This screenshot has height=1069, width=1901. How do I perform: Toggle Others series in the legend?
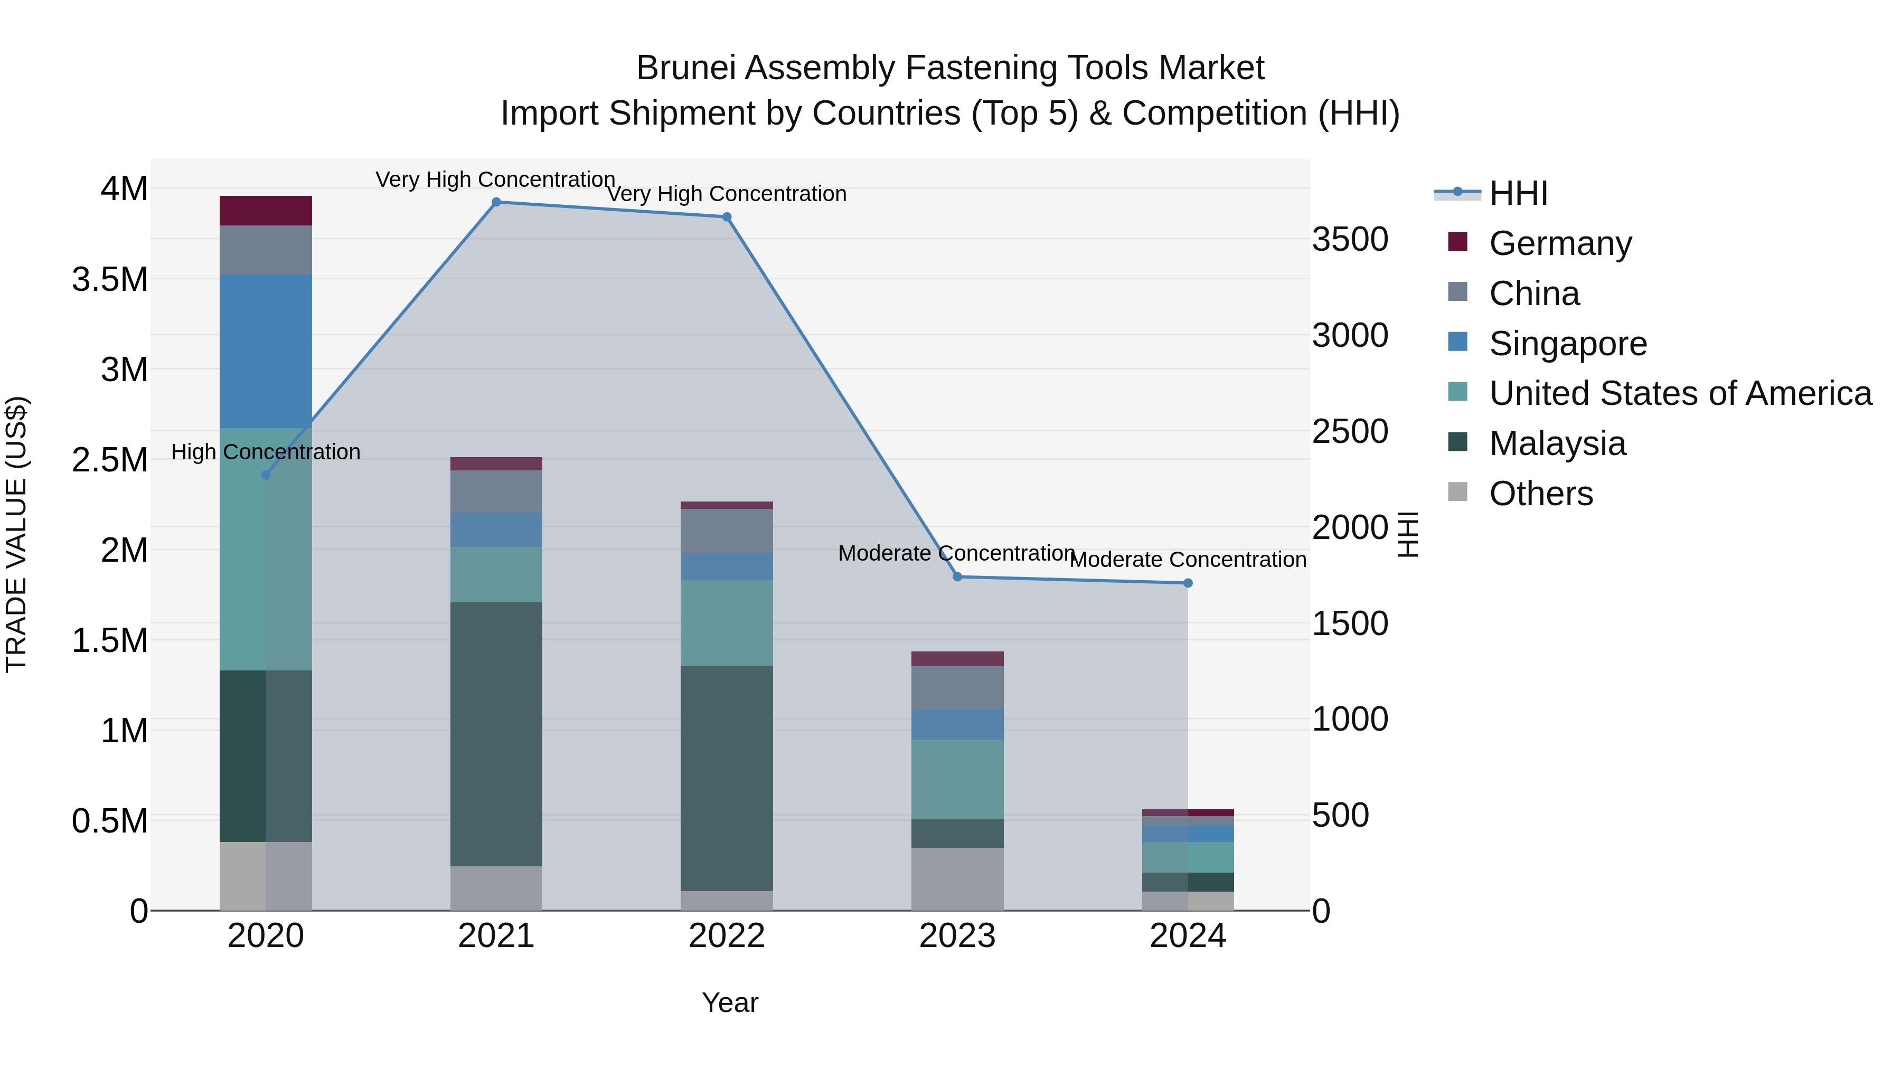coord(1520,494)
